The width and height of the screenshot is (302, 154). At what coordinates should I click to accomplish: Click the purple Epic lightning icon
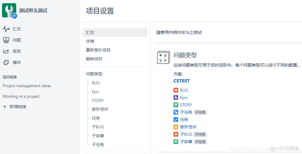[x=176, y=97]
